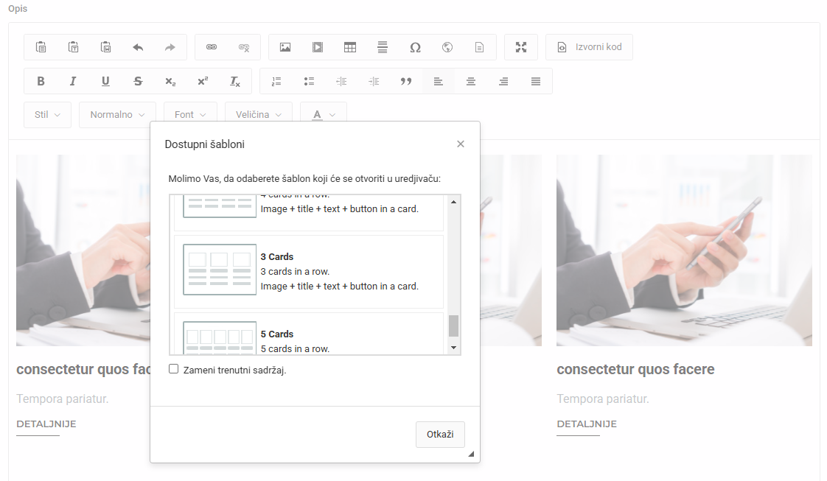Screen dimensions: 827x481
Task: Insert a table via toolbar icon
Action: [350, 47]
